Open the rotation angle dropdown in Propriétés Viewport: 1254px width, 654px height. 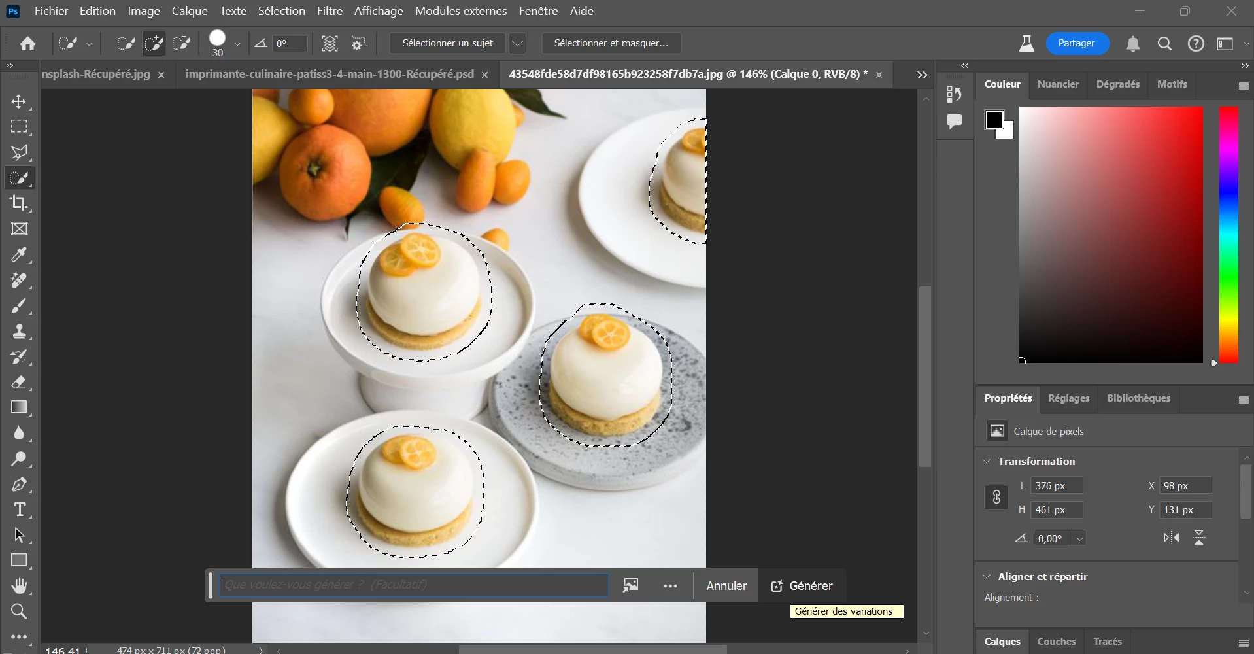pyautogui.click(x=1079, y=539)
